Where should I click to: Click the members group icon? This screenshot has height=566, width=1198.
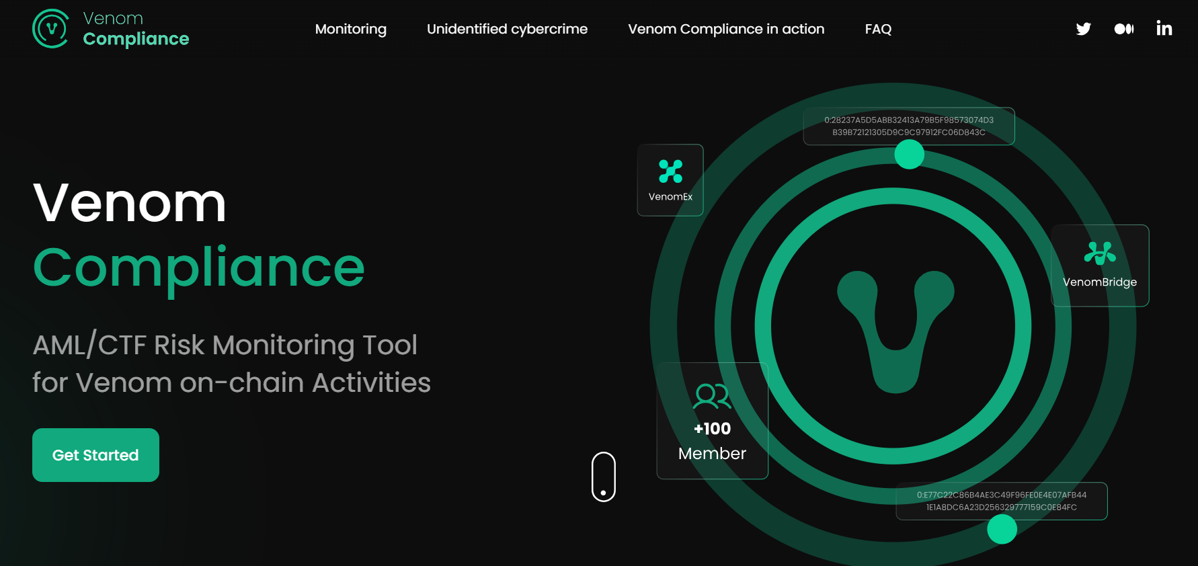tap(712, 396)
